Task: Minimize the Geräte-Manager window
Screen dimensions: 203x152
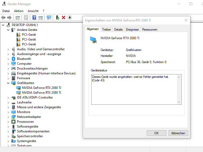Action: click(179, 4)
